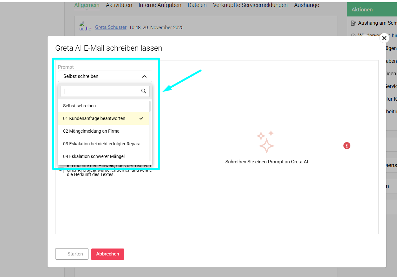
Task: Open the Interne Aufgaben tab
Action: pos(160,5)
